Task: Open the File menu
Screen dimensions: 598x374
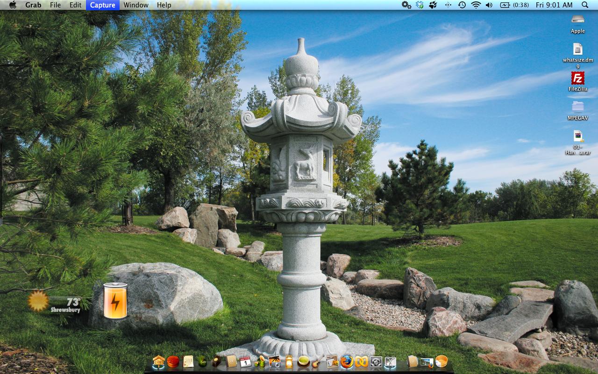Action: [55, 5]
